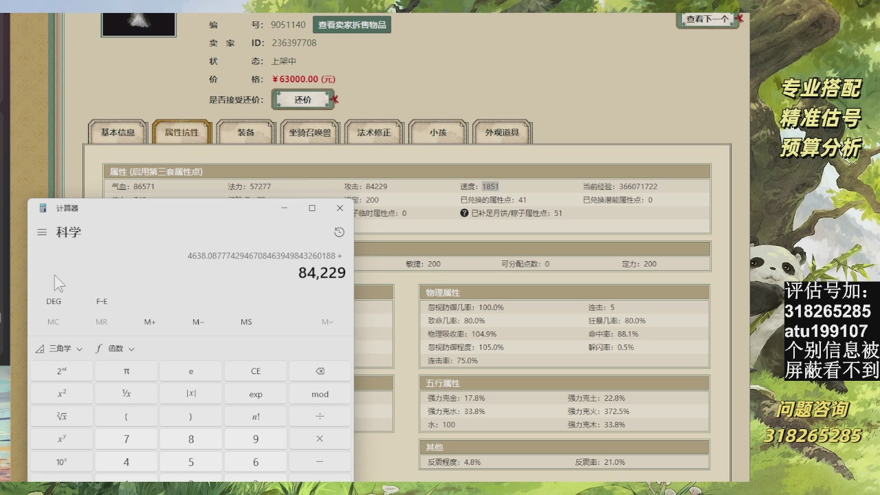Switch to the 基本信息 tab
This screenshot has width=880, height=495.
coord(116,133)
